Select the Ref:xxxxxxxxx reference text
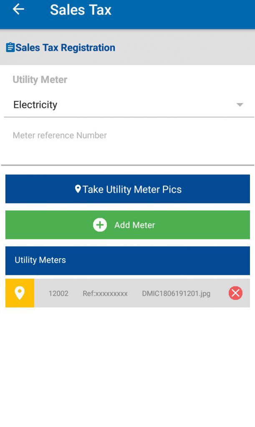The height and width of the screenshot is (427, 255). [x=105, y=294]
